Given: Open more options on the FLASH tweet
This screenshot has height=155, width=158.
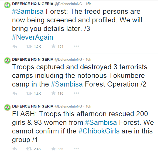Looking at the screenshot, I should coord(76,149).
